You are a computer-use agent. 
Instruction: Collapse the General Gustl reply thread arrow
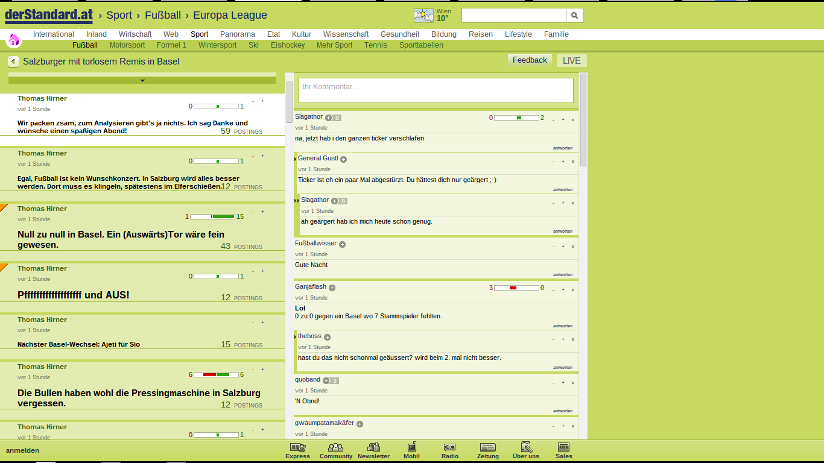pos(296,159)
